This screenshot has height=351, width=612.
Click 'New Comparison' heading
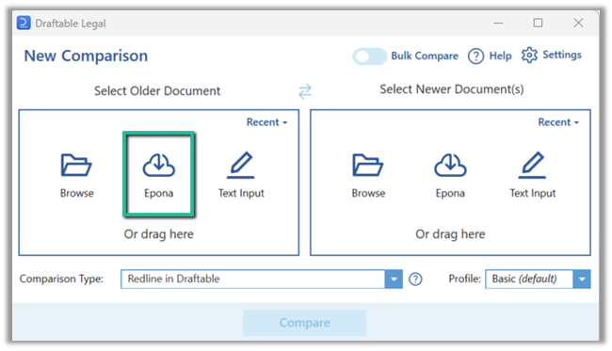(x=86, y=56)
